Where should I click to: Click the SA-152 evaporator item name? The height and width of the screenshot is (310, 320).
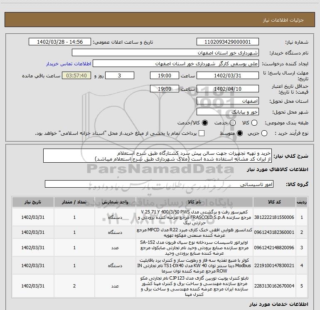(194, 248)
